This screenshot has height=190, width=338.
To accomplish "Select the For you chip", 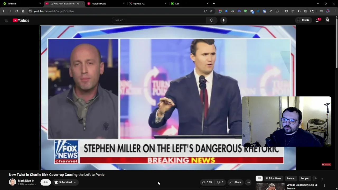I will tap(305, 178).
